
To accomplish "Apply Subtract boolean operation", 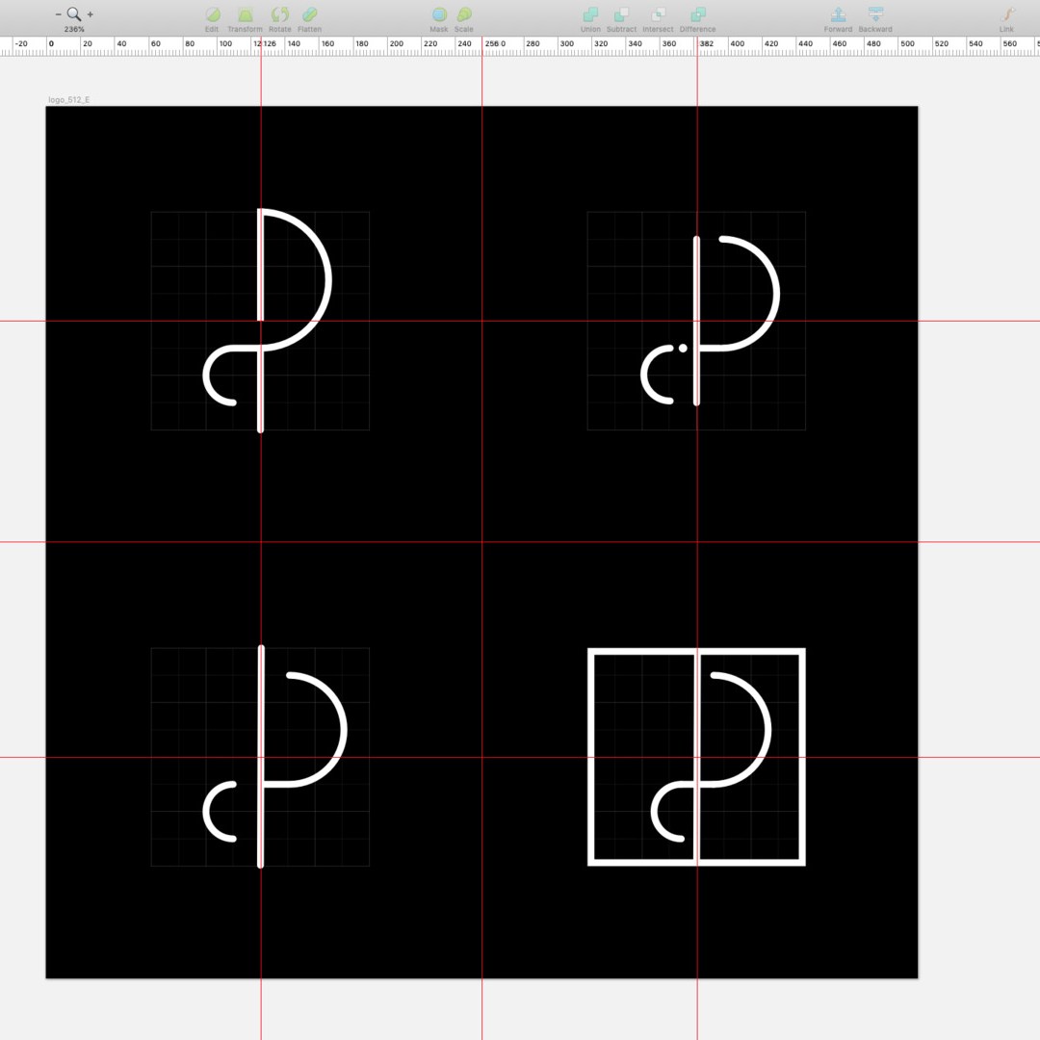I will [621, 14].
